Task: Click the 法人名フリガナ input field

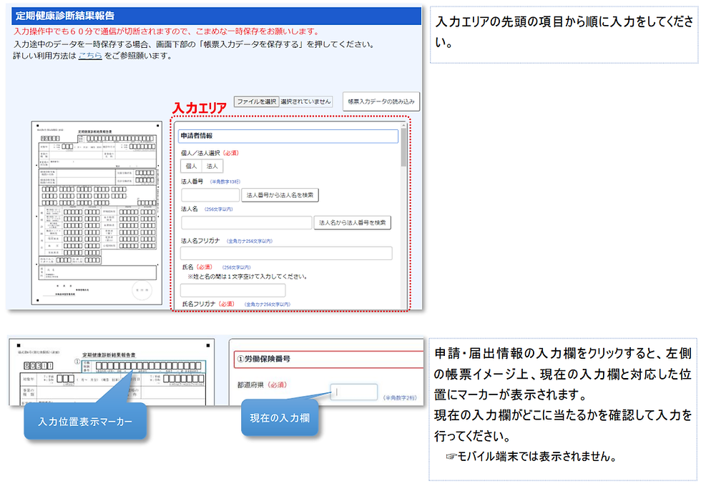Action: click(286, 253)
